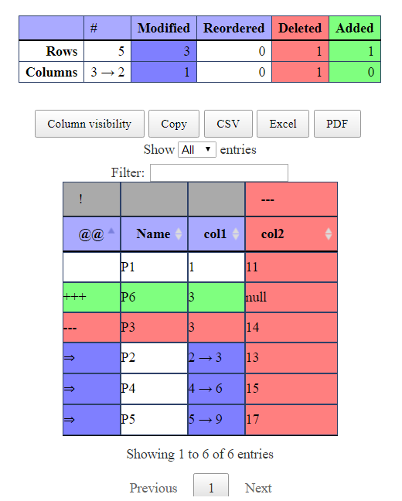Export the table as CSV
The height and width of the screenshot is (501, 402).
point(228,124)
